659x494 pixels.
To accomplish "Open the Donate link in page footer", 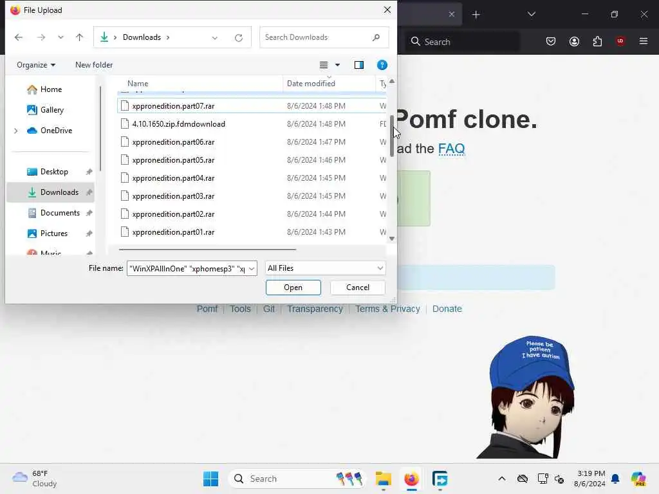I will click(447, 309).
